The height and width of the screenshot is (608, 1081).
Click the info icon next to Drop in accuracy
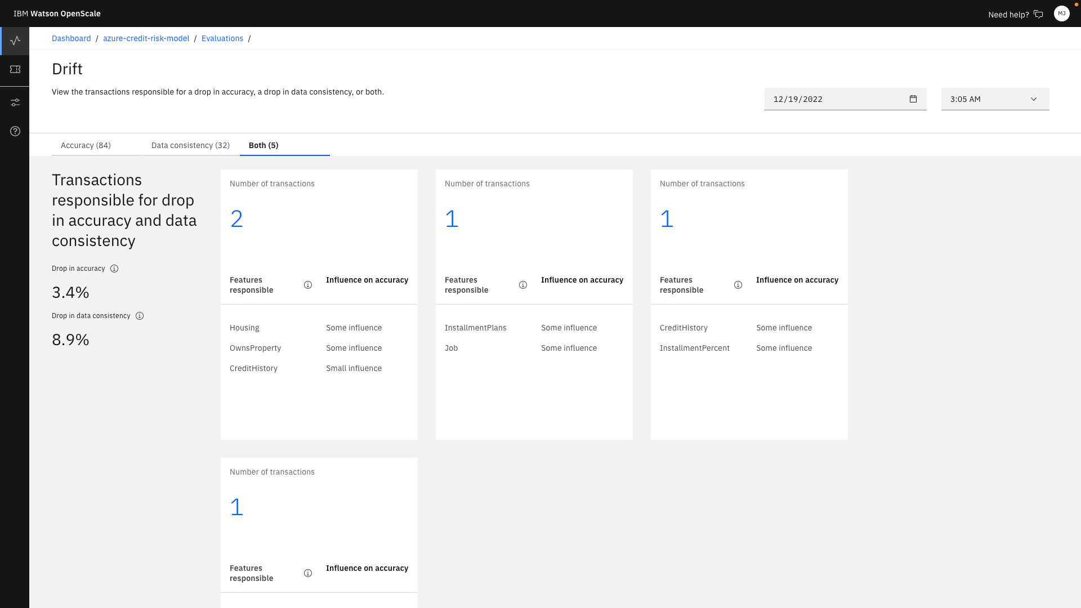(114, 269)
